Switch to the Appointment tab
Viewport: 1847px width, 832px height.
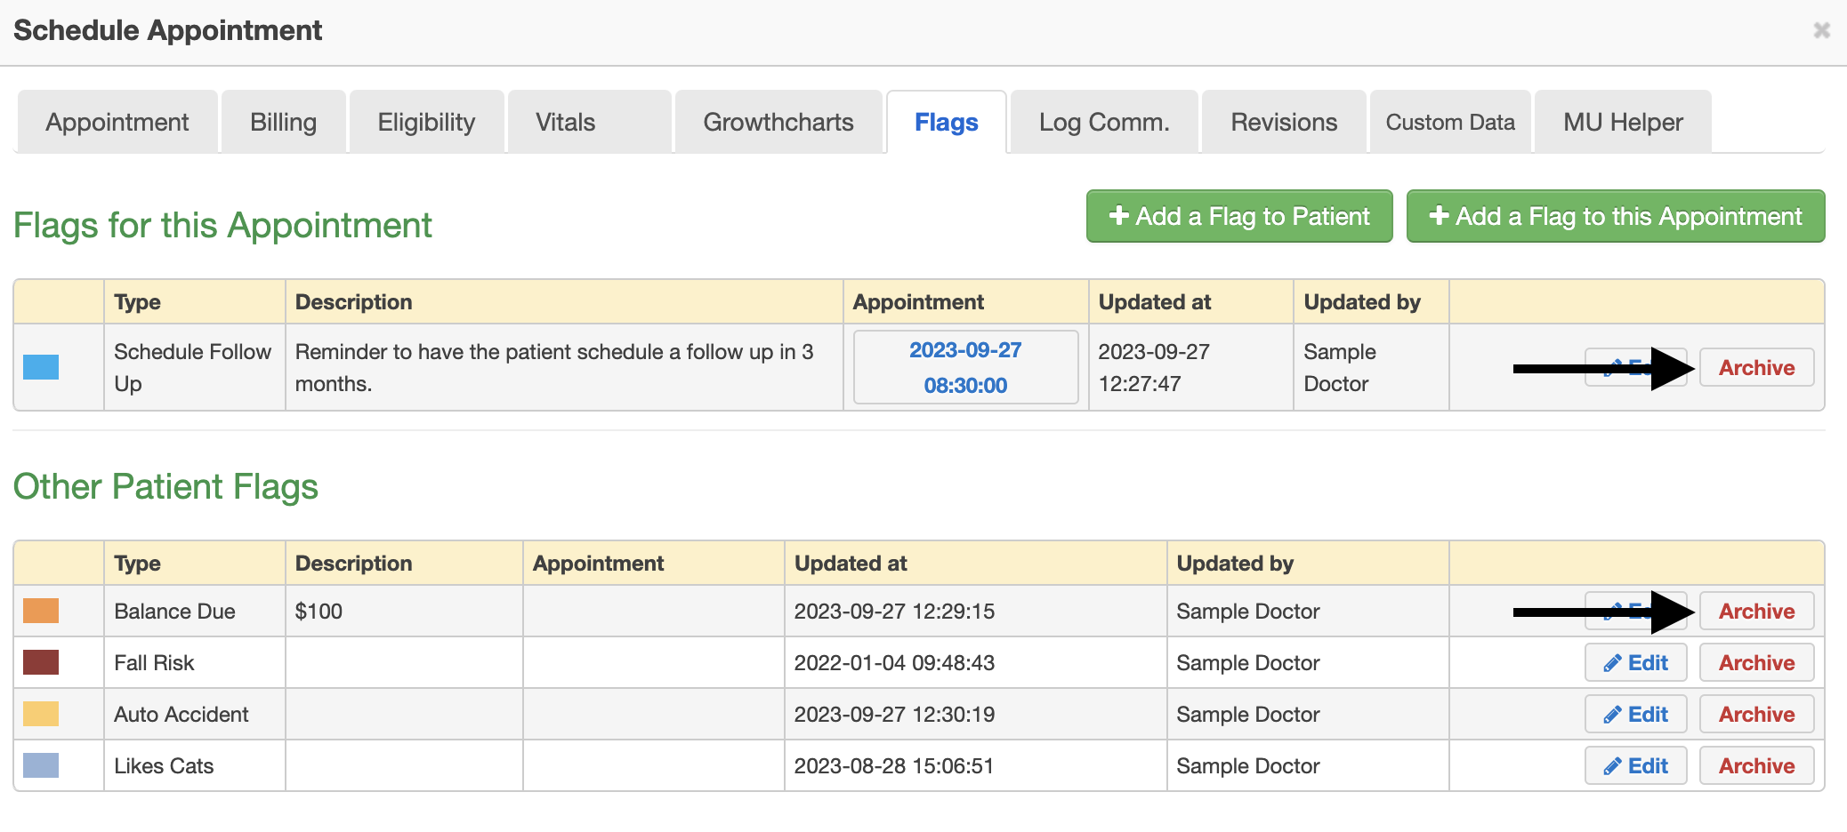tap(117, 122)
